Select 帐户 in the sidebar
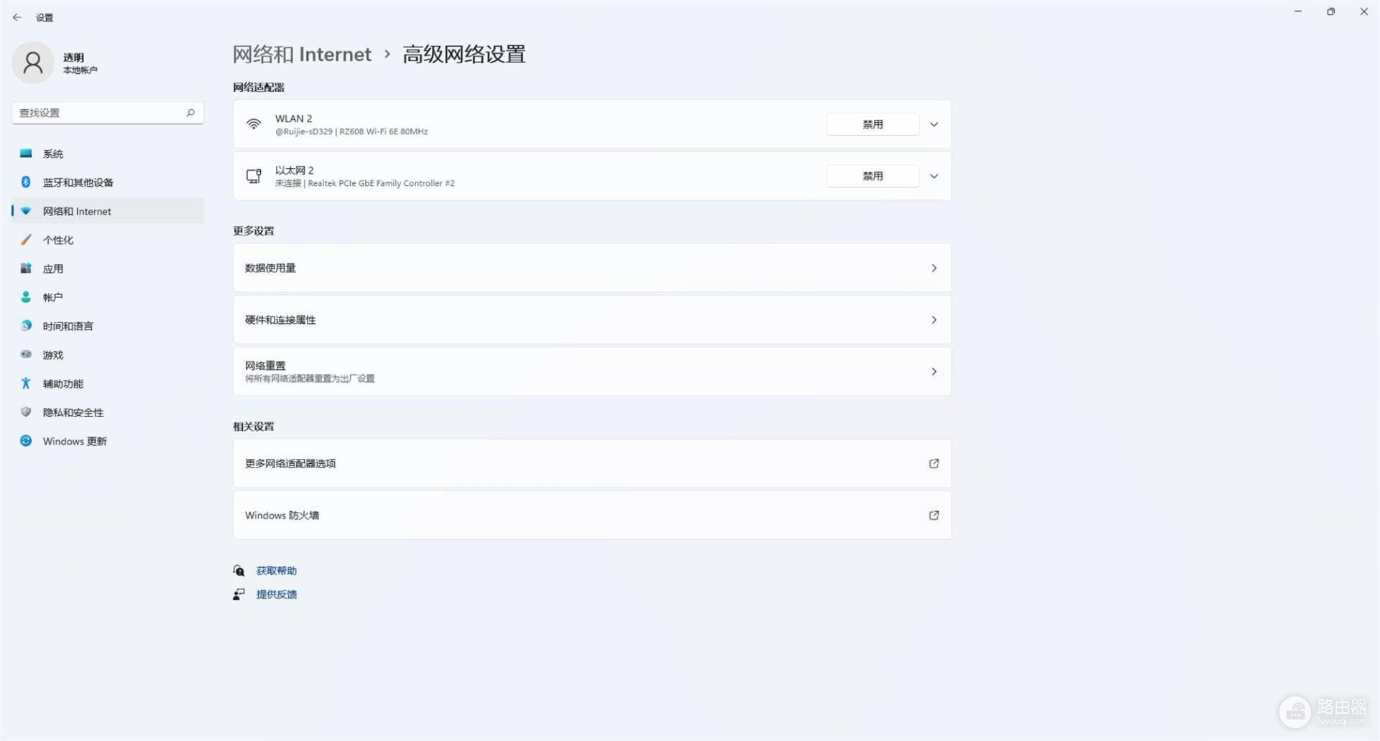1380x741 pixels. pyautogui.click(x=108, y=297)
